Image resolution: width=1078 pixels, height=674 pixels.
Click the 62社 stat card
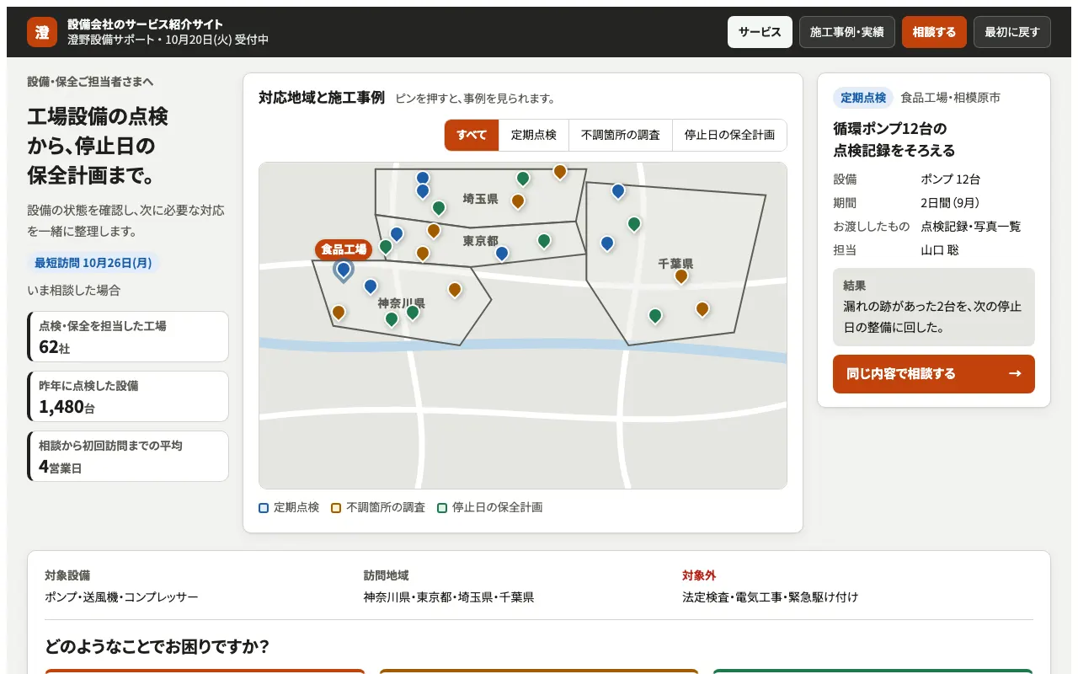(128, 337)
